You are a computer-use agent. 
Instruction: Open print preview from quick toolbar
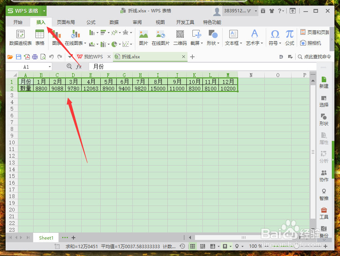[43, 57]
